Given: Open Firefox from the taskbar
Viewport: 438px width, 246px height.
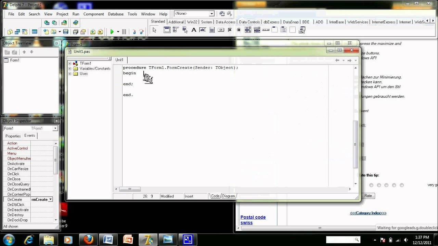Looking at the screenshot, I should point(88,240).
